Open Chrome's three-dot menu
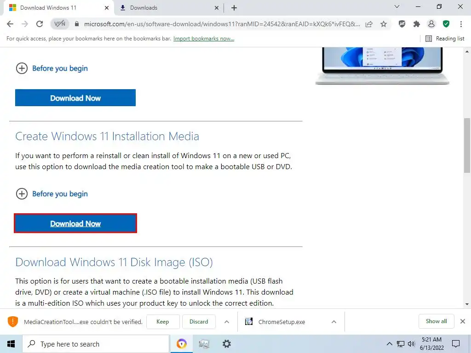471x353 pixels. coord(461,24)
